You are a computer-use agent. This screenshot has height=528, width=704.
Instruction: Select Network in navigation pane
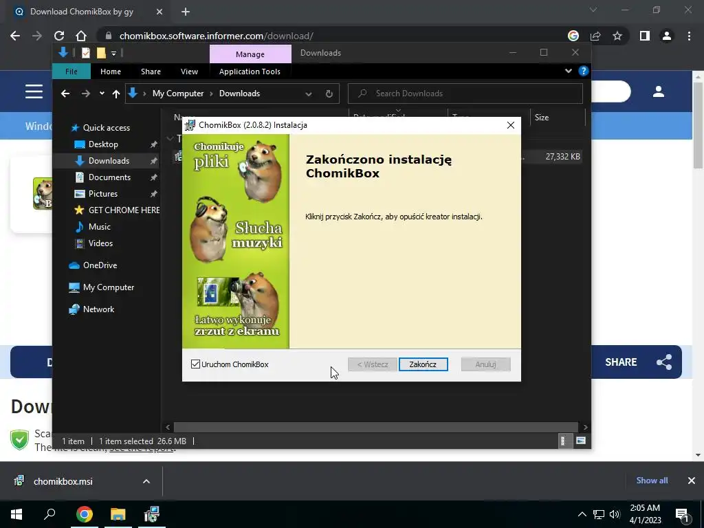point(98,309)
